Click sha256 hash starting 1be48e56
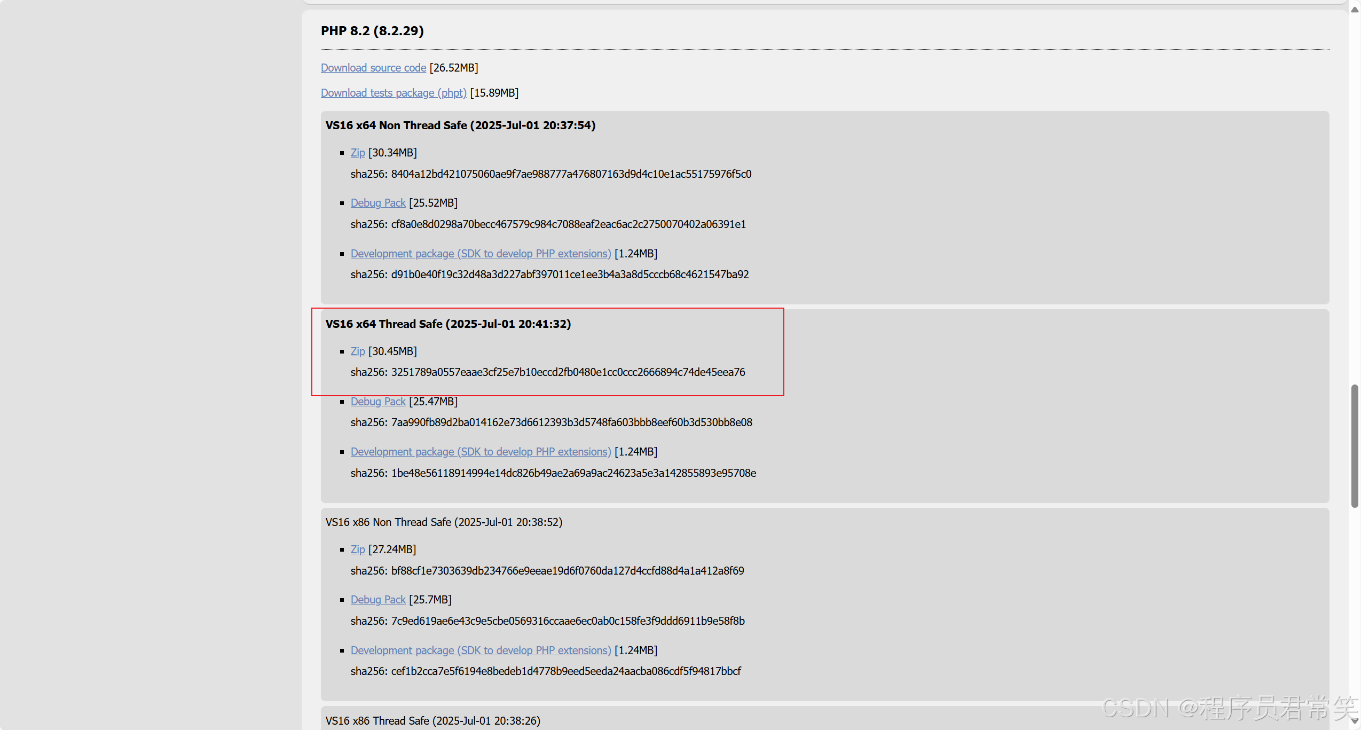This screenshot has width=1361, height=730. (x=573, y=473)
